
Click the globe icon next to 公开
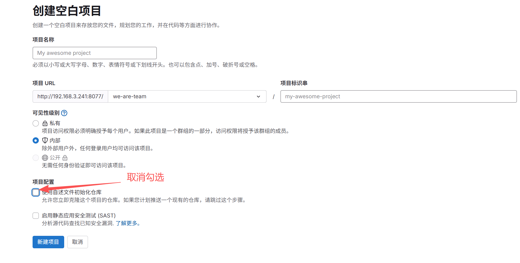44,157
